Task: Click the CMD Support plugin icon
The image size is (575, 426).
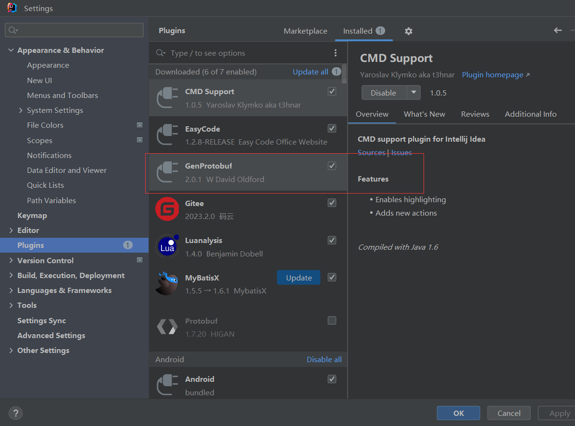Action: coord(167,98)
